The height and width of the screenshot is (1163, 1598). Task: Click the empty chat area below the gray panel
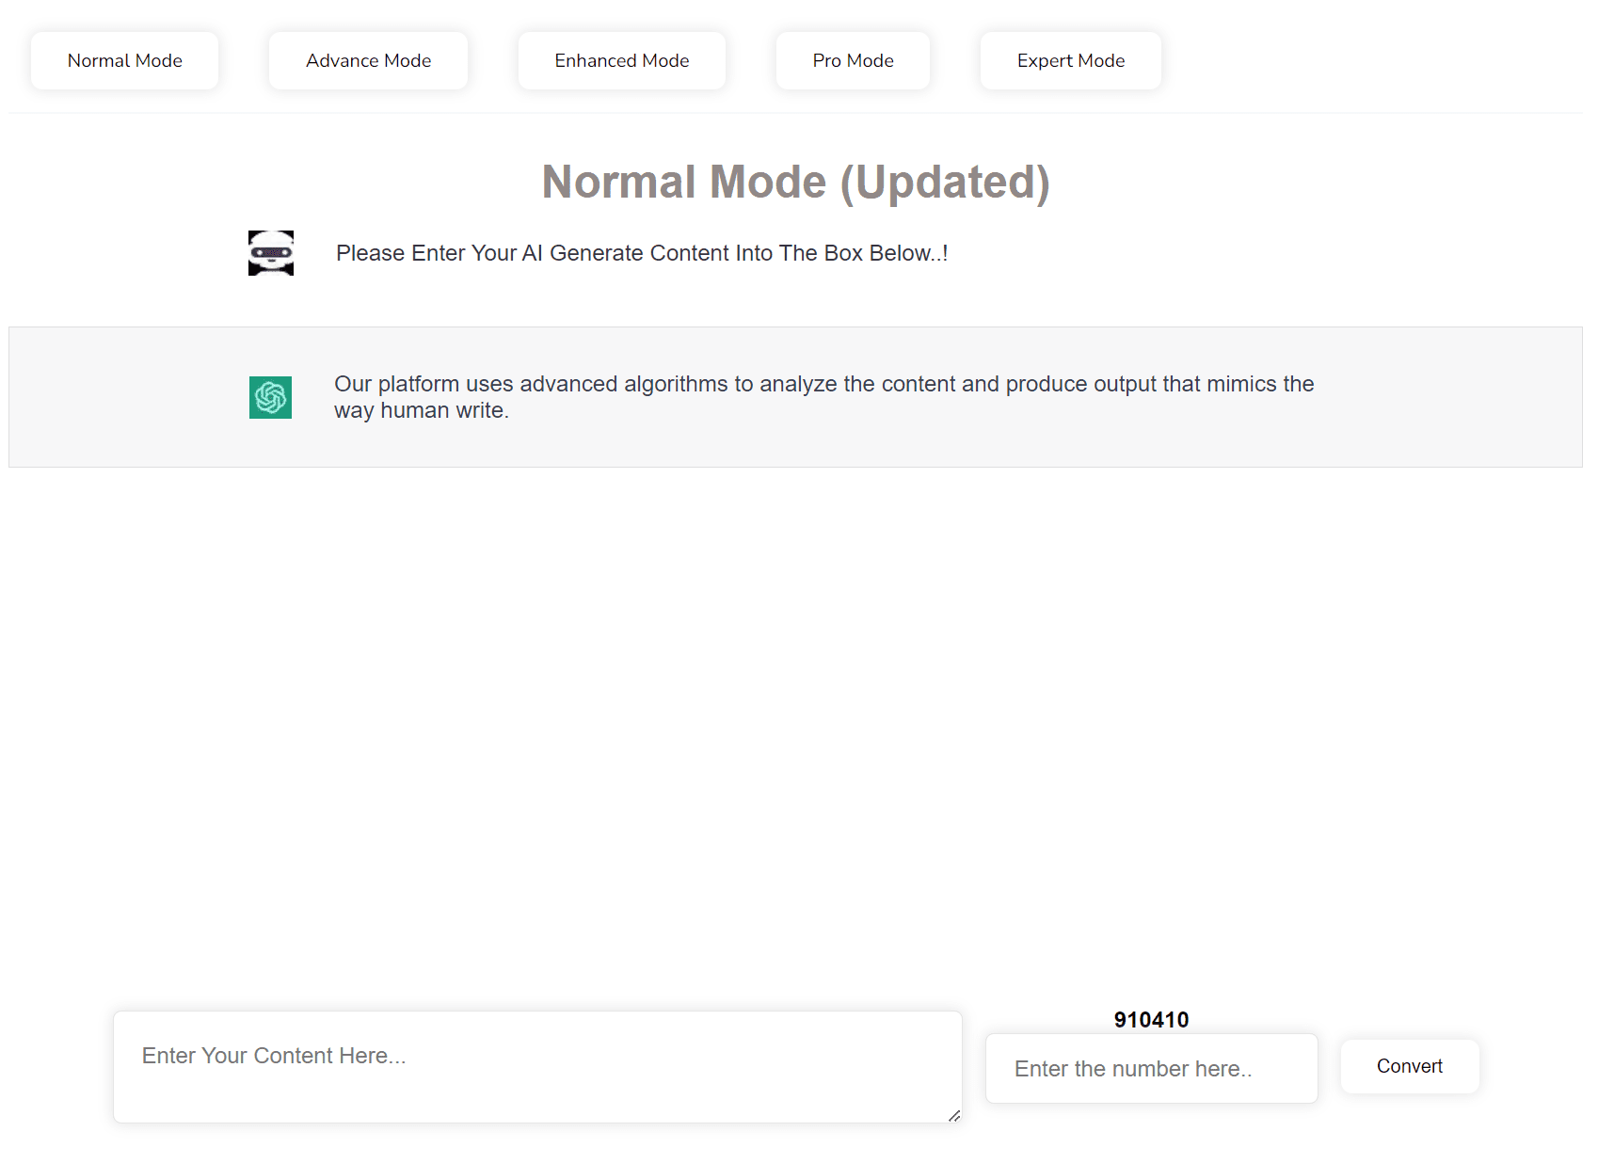point(795,715)
